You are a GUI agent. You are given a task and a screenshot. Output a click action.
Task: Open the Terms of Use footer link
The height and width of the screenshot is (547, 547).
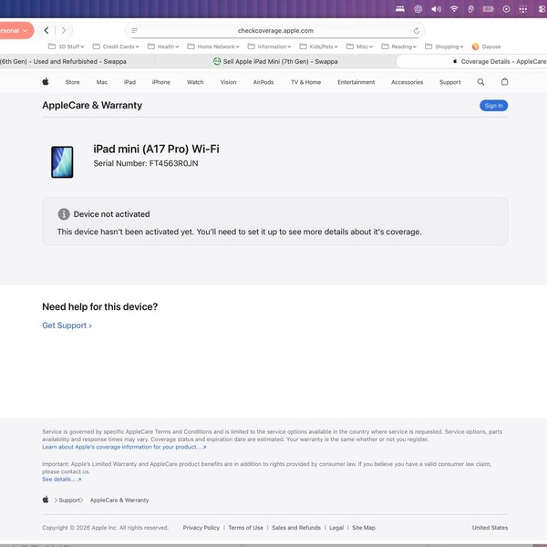pos(246,528)
